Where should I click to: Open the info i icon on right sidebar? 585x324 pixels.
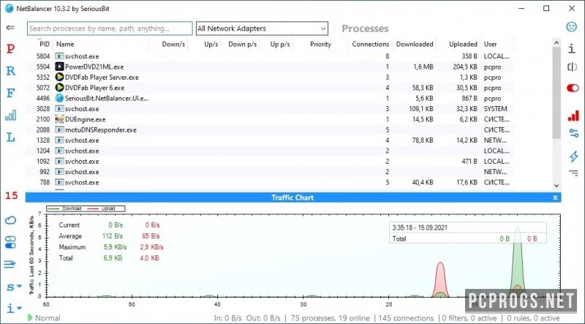[572, 48]
